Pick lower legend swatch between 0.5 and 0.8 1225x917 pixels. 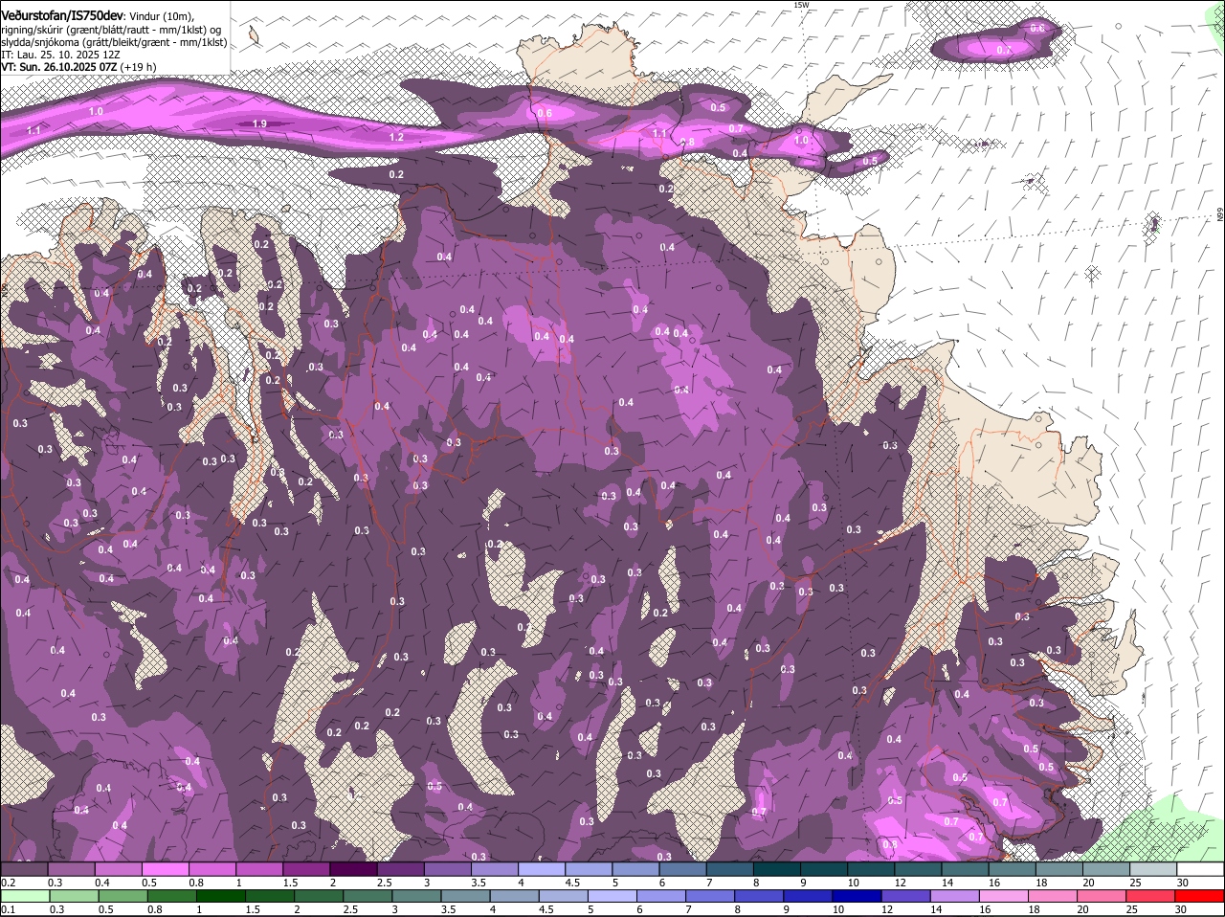125,896
